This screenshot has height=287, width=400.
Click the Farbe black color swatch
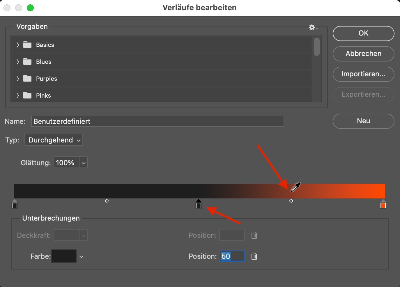(x=64, y=256)
